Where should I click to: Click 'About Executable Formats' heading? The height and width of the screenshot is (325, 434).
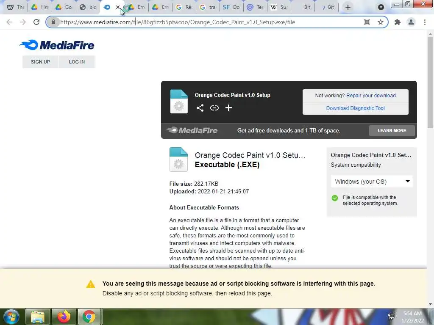coord(204,207)
